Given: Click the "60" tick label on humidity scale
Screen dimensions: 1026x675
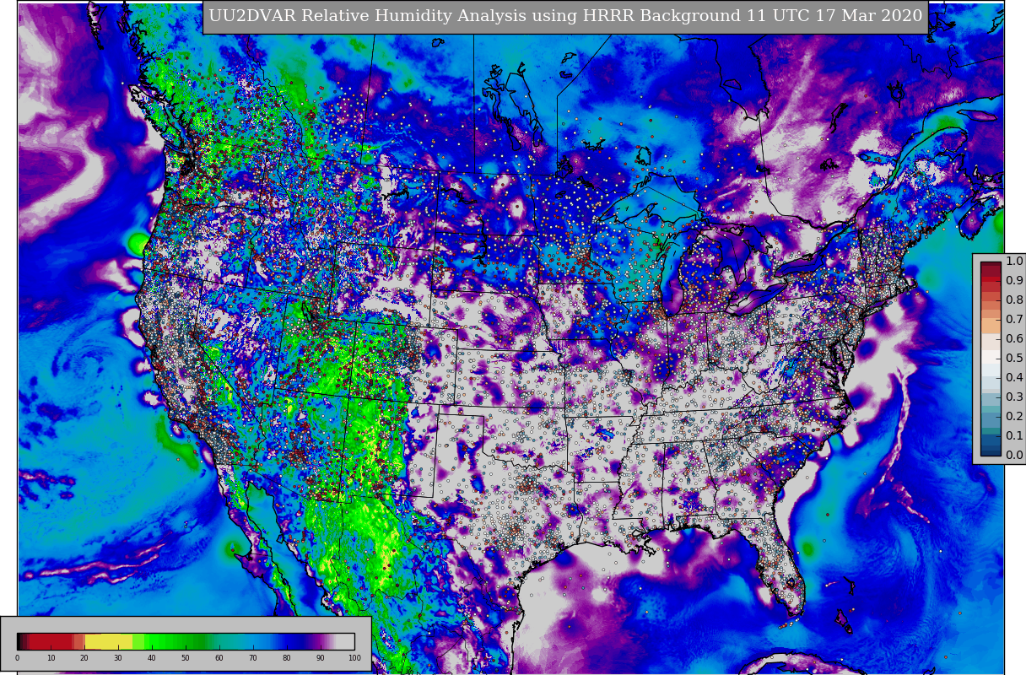Looking at the screenshot, I should click(x=219, y=657).
